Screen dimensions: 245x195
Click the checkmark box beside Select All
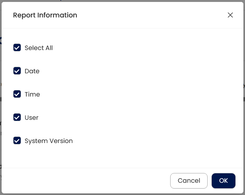pos(17,48)
